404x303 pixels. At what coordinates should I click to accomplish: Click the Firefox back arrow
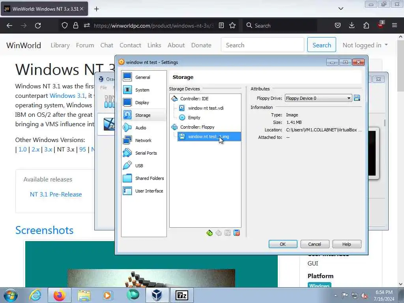(9, 26)
